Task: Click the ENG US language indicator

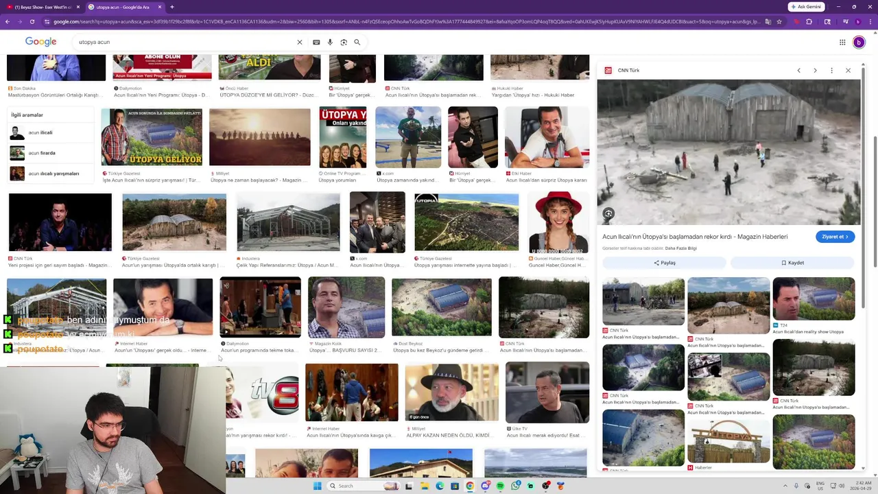Action: point(820,486)
